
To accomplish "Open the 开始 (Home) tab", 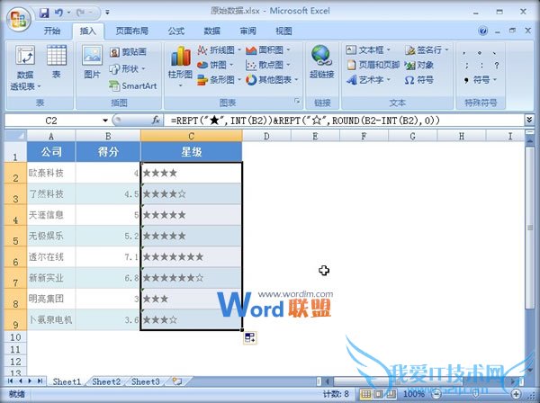I will pos(52,31).
